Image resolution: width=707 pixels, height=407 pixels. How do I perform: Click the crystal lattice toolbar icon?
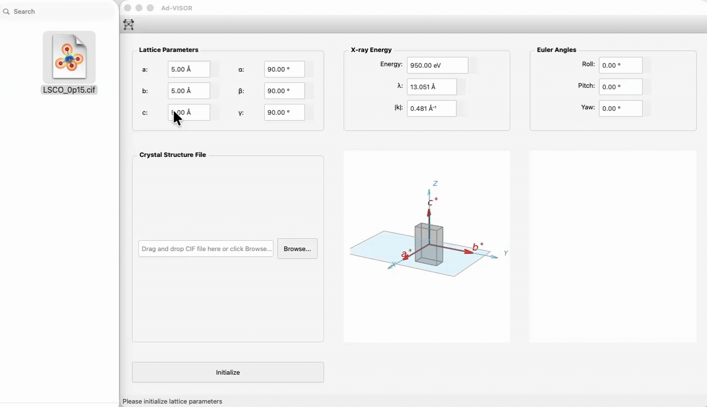coord(128,24)
